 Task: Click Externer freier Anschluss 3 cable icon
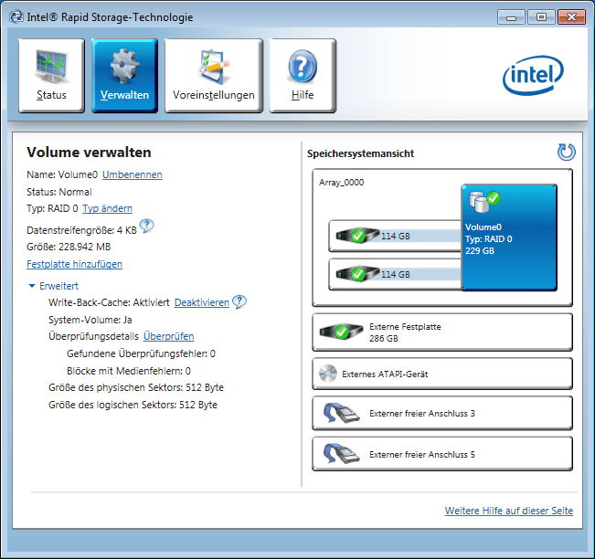341,413
